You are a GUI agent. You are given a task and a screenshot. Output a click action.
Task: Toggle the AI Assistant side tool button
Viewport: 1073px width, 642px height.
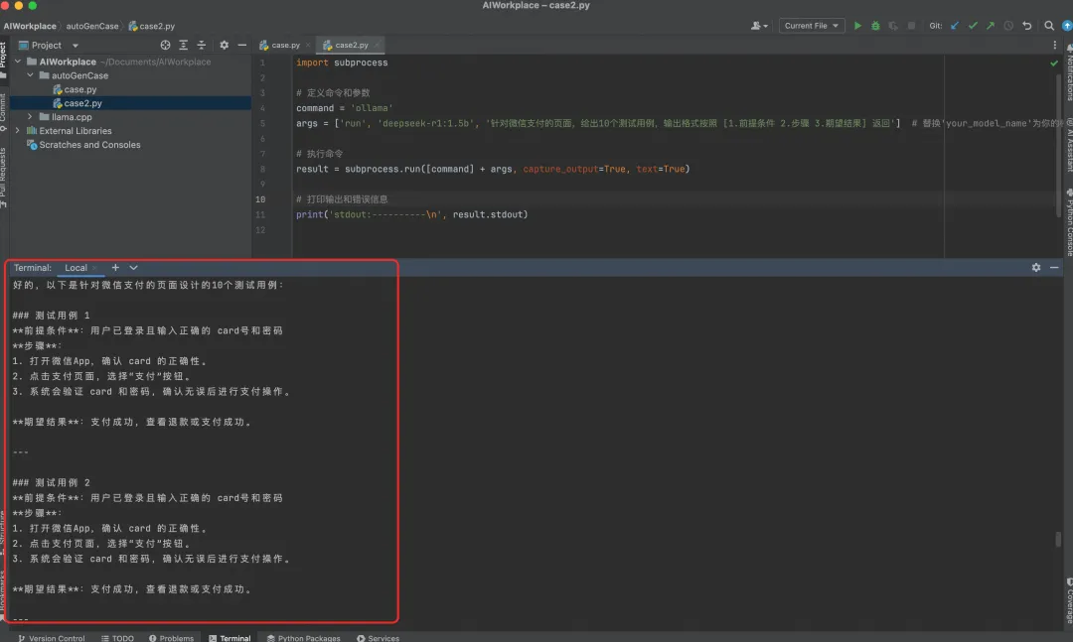1068,145
